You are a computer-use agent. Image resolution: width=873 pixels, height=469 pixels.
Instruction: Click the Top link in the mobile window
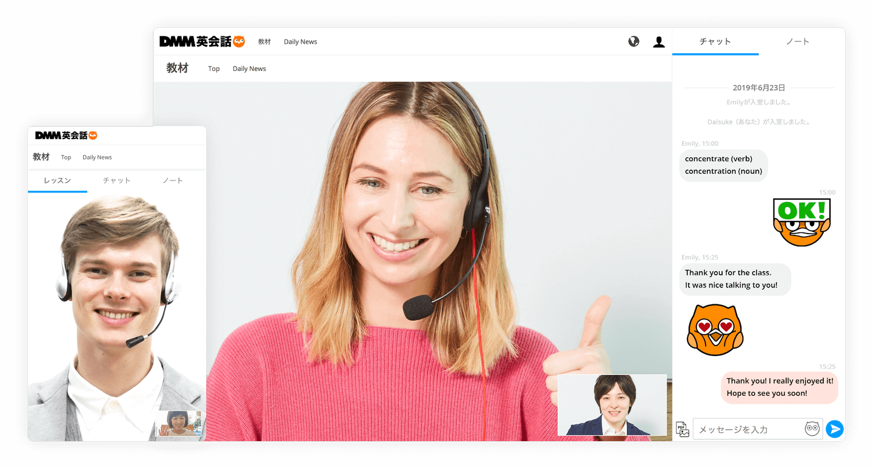point(66,157)
